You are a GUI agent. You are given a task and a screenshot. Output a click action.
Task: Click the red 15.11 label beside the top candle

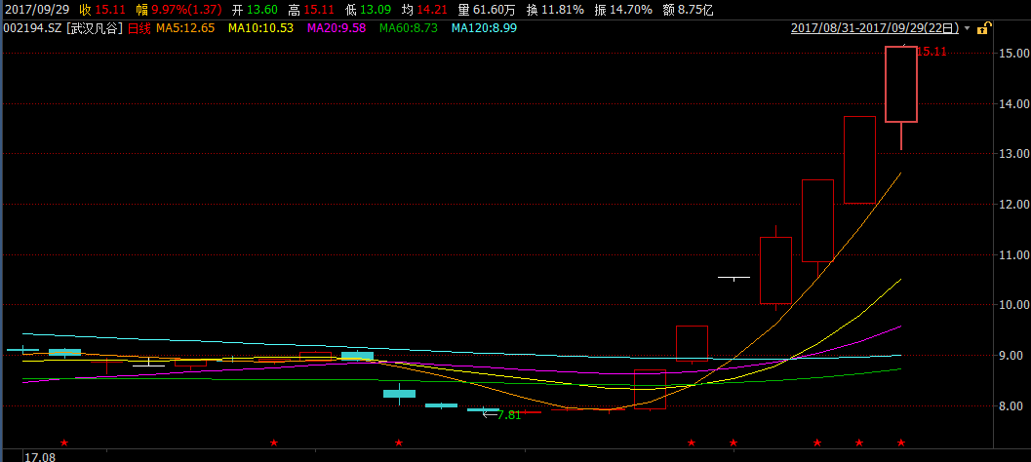click(932, 52)
